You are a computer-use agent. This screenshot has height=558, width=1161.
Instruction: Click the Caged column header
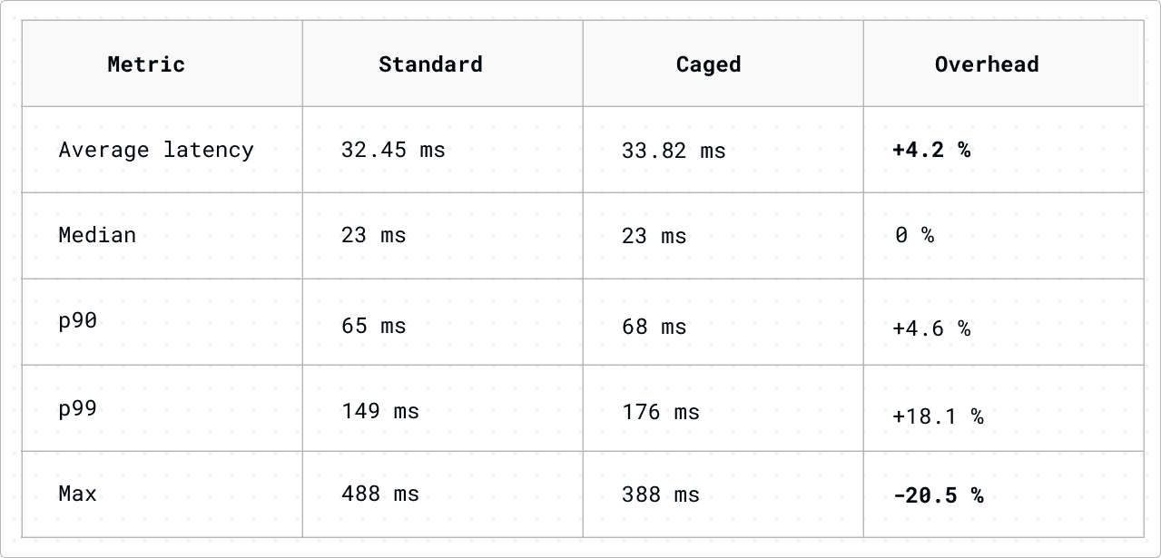click(708, 64)
